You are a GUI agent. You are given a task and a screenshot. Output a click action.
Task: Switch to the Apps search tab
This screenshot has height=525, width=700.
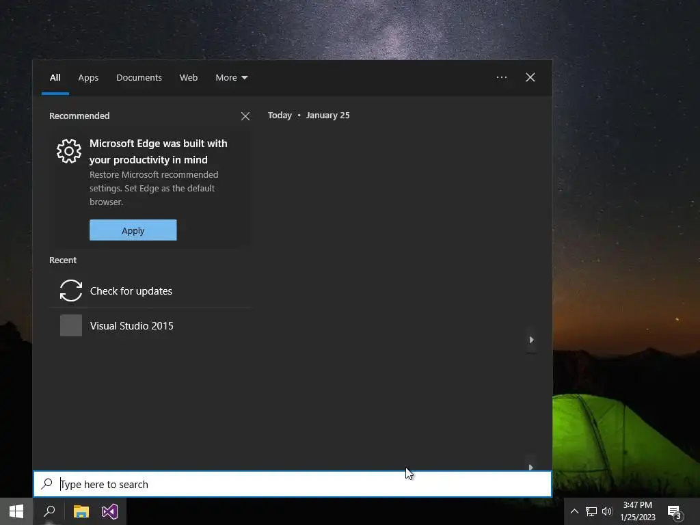pos(88,78)
